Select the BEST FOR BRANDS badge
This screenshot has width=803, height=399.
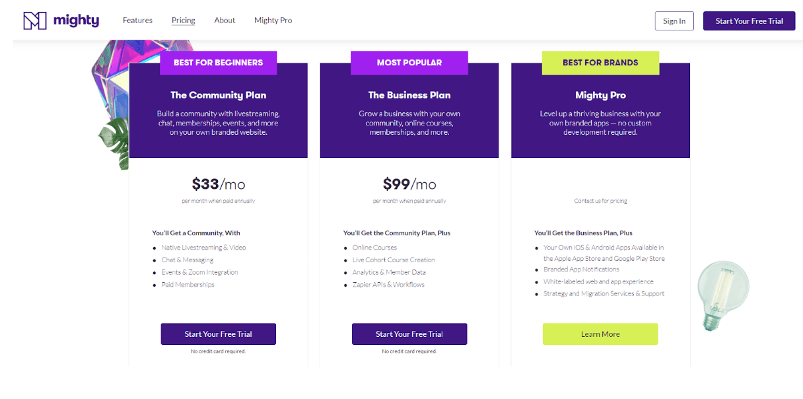pyautogui.click(x=600, y=62)
